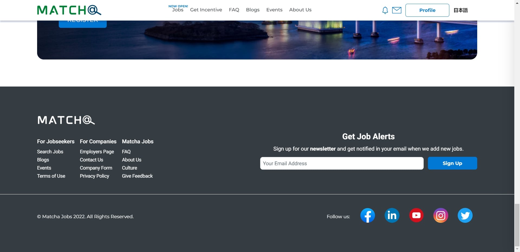Open the notifications bell icon
Screen dimensions: 520x252
click(385, 10)
